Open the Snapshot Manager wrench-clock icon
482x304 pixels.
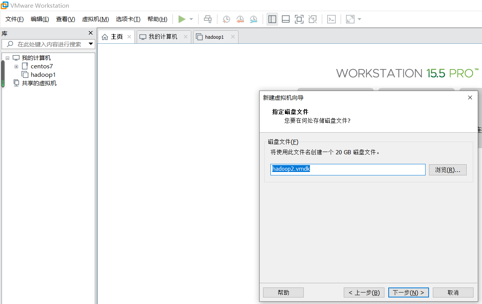coord(253,19)
